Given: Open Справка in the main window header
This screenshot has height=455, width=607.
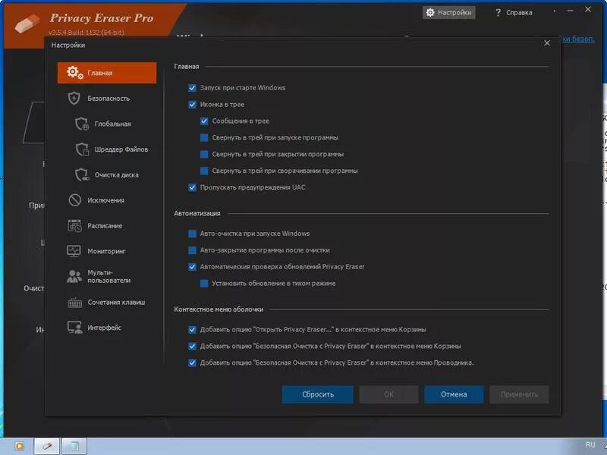Looking at the screenshot, I should (x=514, y=13).
